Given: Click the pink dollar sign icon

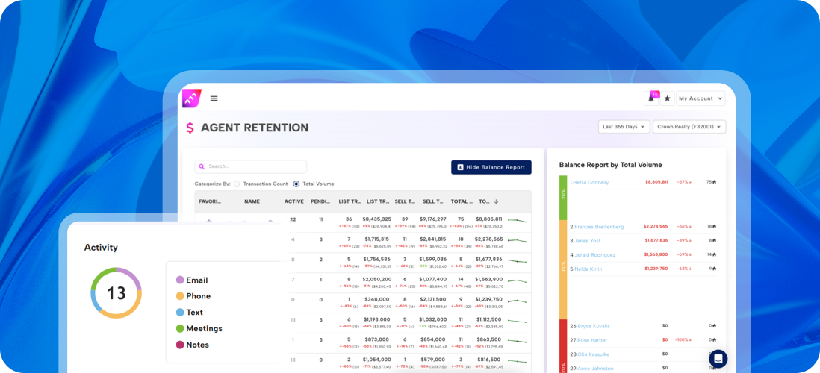Looking at the screenshot, I should click(190, 128).
